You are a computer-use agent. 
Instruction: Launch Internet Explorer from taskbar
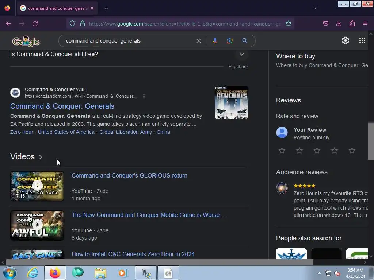pyautogui.click(x=33, y=273)
